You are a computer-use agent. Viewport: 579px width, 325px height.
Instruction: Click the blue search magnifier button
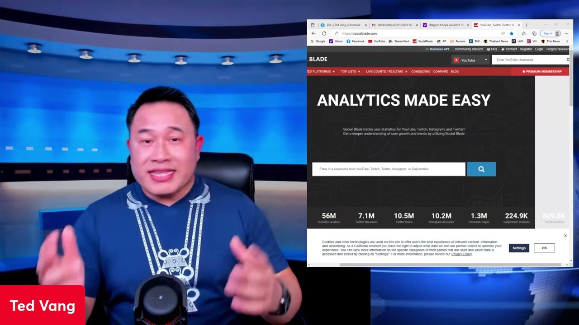[481, 169]
